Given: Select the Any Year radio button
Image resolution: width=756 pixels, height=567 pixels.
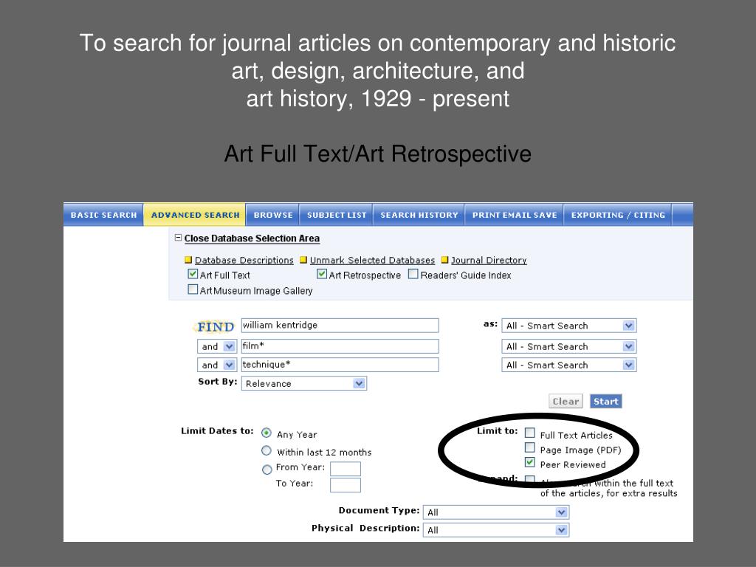Looking at the screenshot, I should pyautogui.click(x=266, y=433).
